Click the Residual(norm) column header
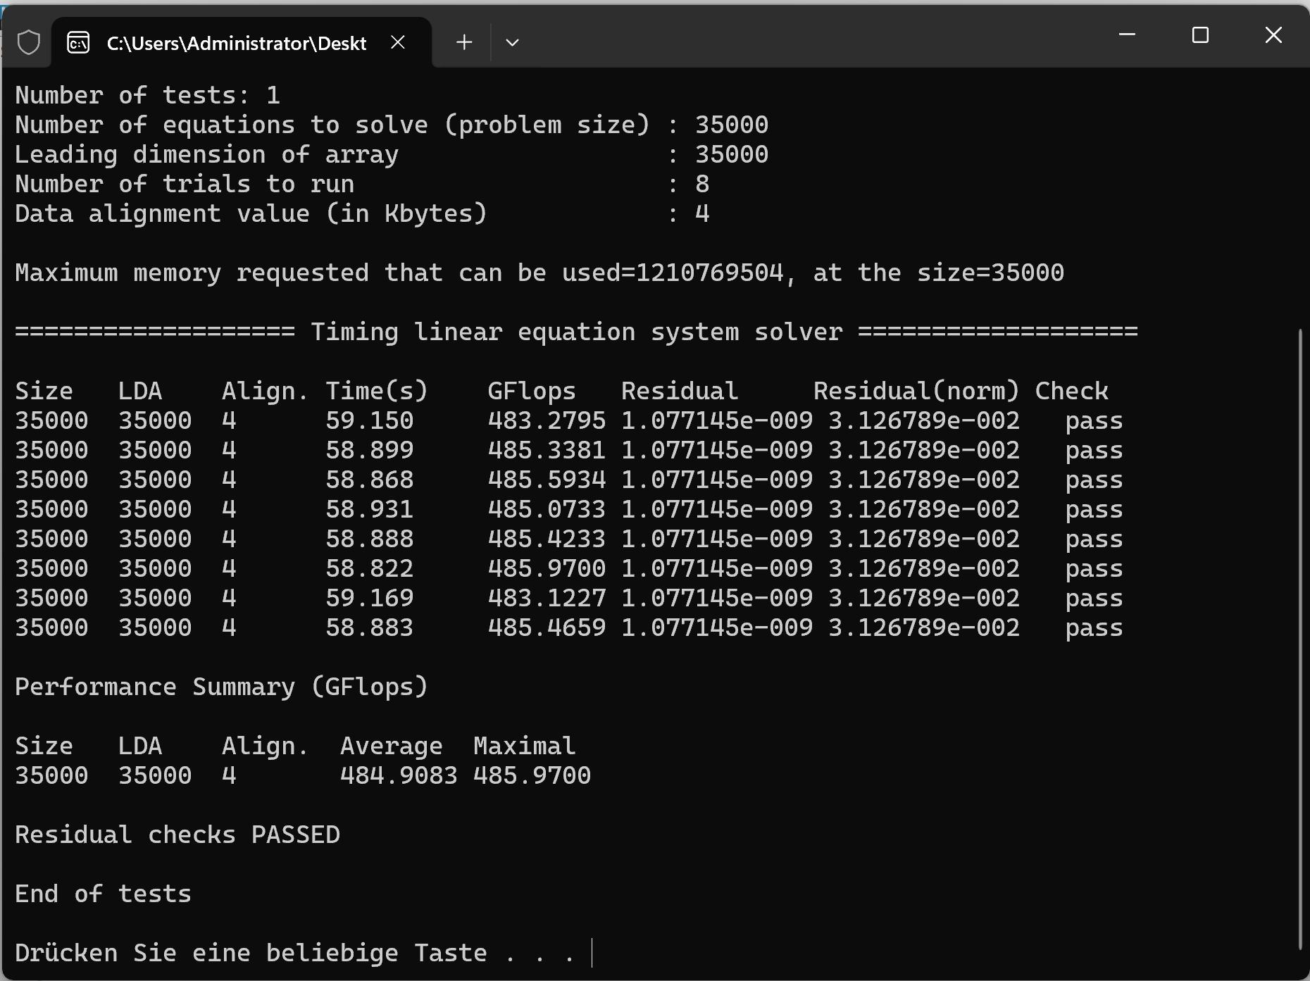 [916, 391]
